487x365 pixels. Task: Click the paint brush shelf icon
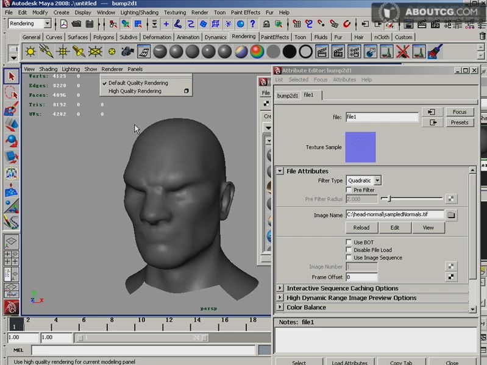[435, 52]
